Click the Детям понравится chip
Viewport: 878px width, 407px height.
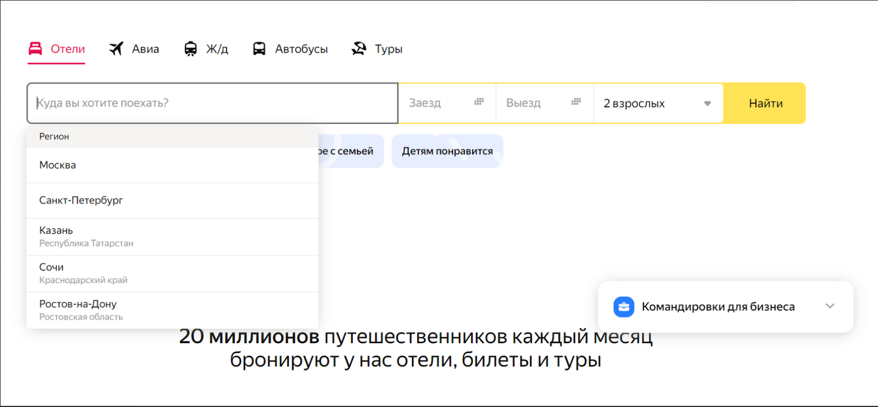pos(447,151)
